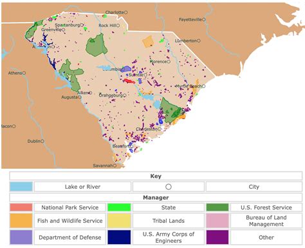Click the 'Lake or River' legend label
The height and width of the screenshot is (248, 305).
pyautogui.click(x=82, y=187)
